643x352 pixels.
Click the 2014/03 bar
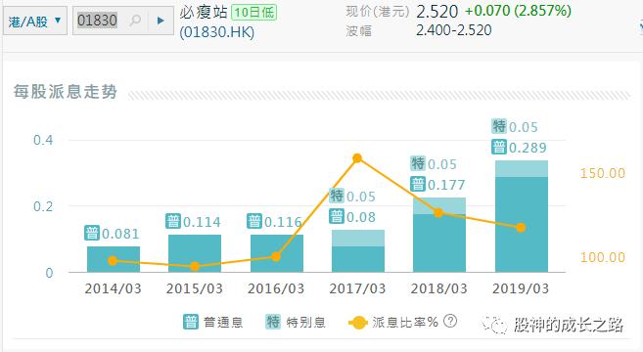coord(114,259)
